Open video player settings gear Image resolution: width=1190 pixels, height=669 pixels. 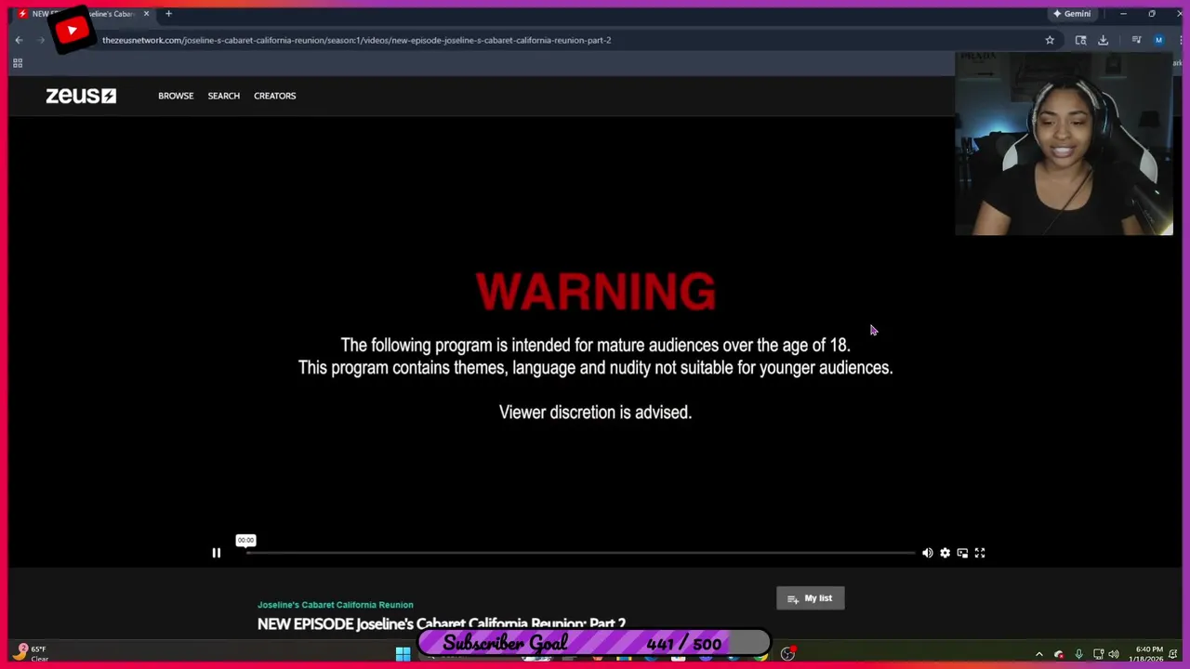pos(945,553)
